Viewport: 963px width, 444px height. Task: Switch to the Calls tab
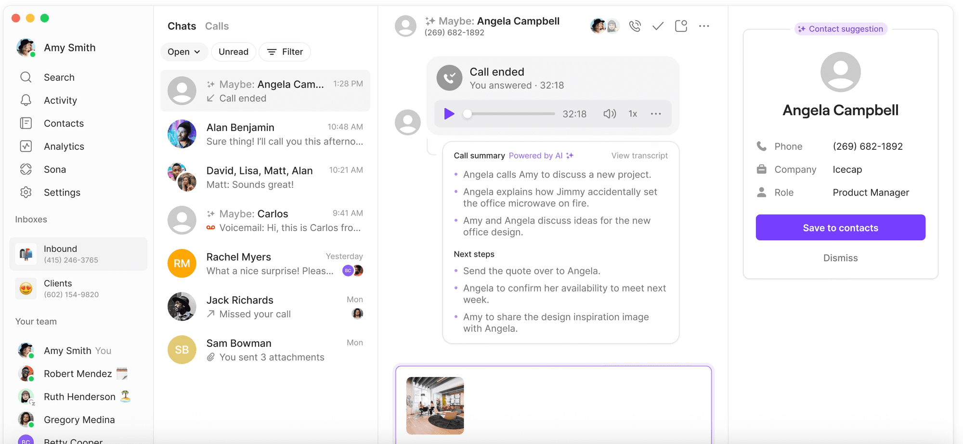pyautogui.click(x=217, y=26)
